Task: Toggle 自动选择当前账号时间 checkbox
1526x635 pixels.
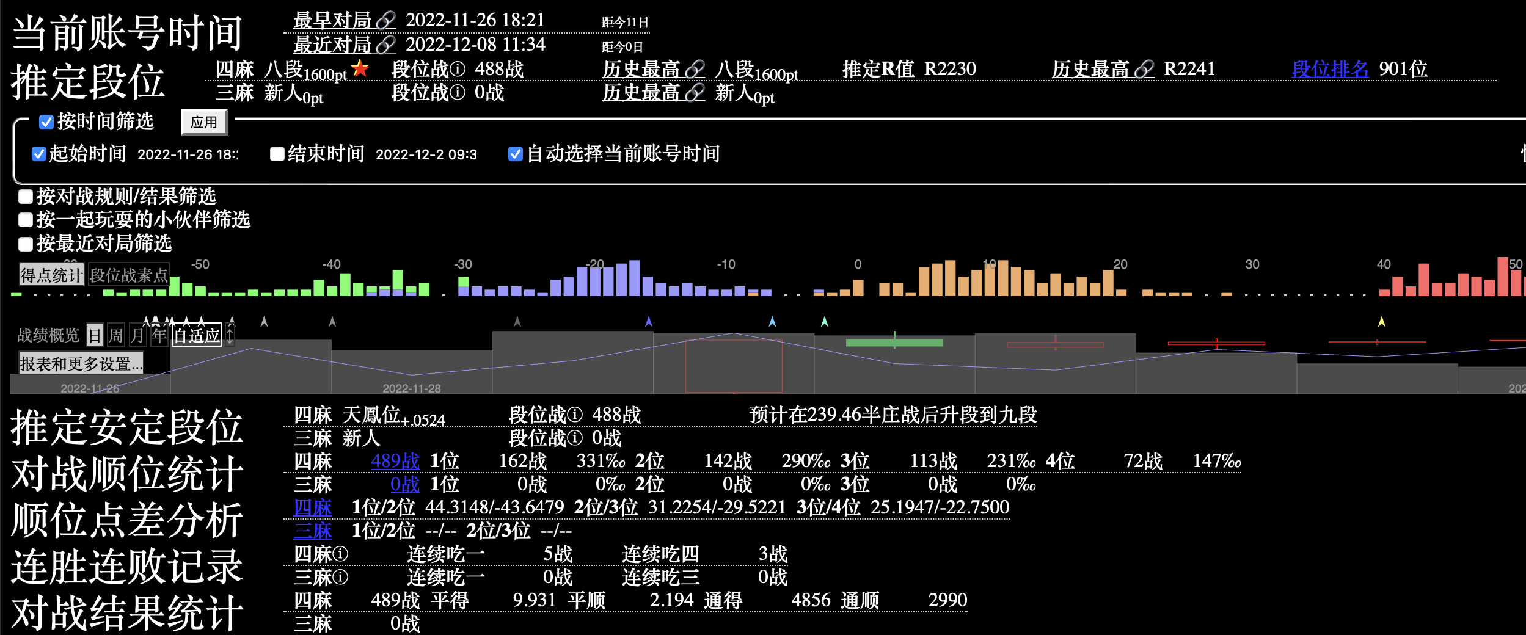Action: point(515,154)
